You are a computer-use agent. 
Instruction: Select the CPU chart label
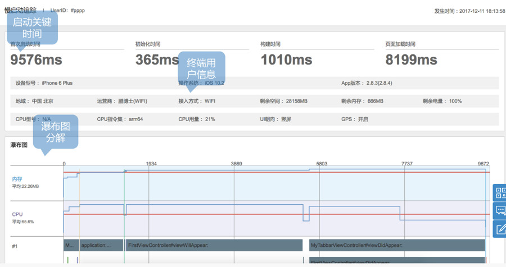[17, 214]
